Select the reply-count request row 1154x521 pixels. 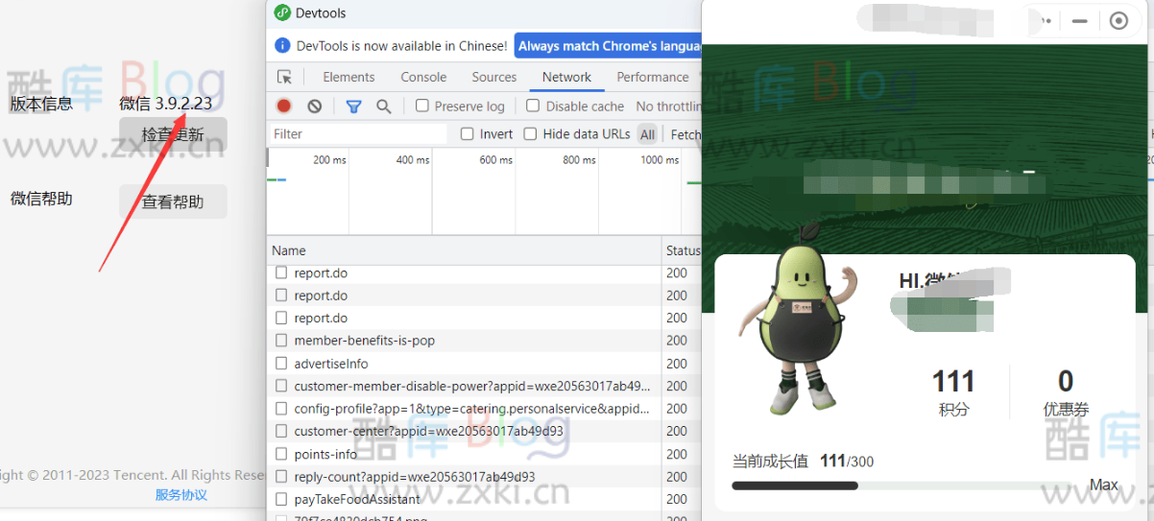(464, 476)
